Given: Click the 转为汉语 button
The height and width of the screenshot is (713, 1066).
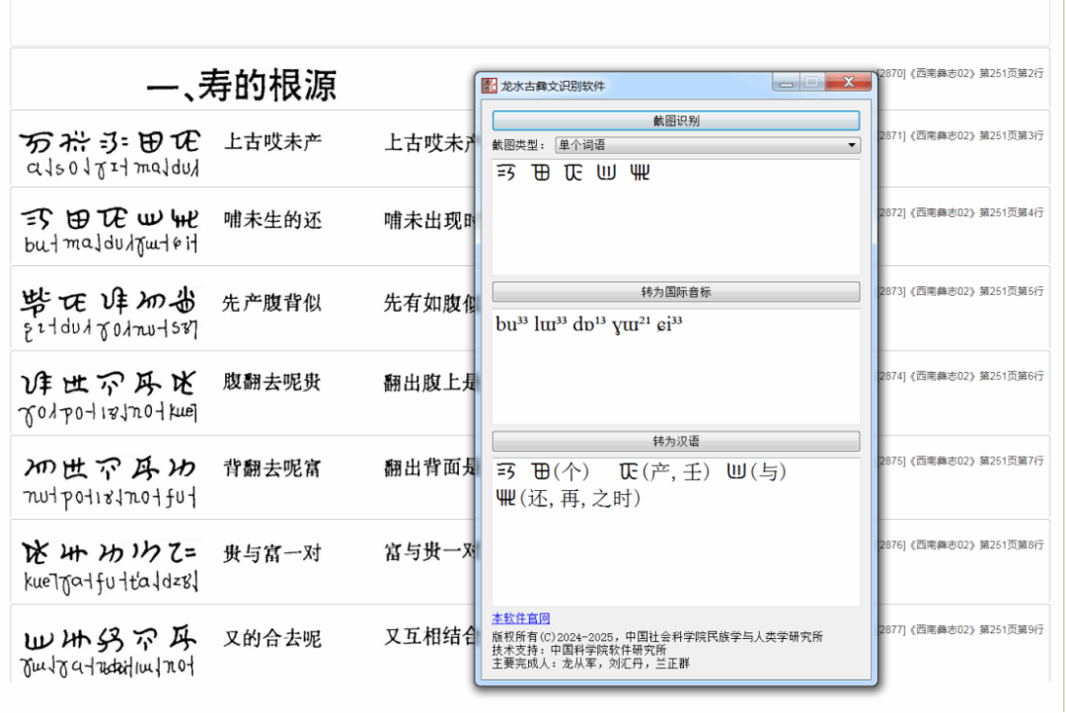Looking at the screenshot, I should coord(676,441).
